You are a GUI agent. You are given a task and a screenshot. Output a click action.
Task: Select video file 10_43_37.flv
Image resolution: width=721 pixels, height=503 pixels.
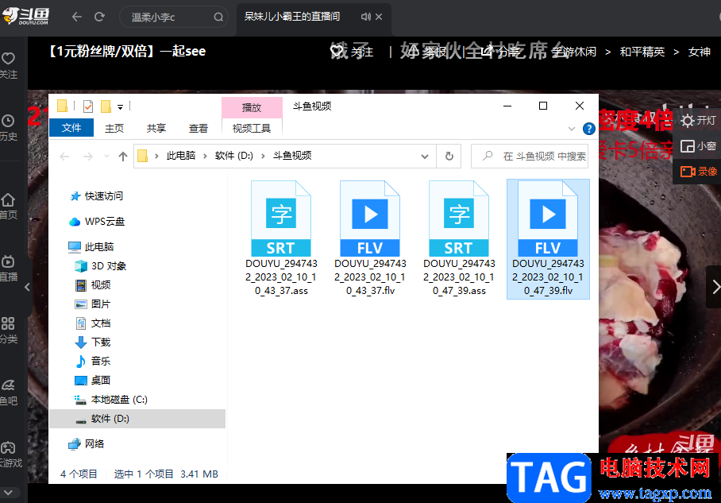coord(370,238)
